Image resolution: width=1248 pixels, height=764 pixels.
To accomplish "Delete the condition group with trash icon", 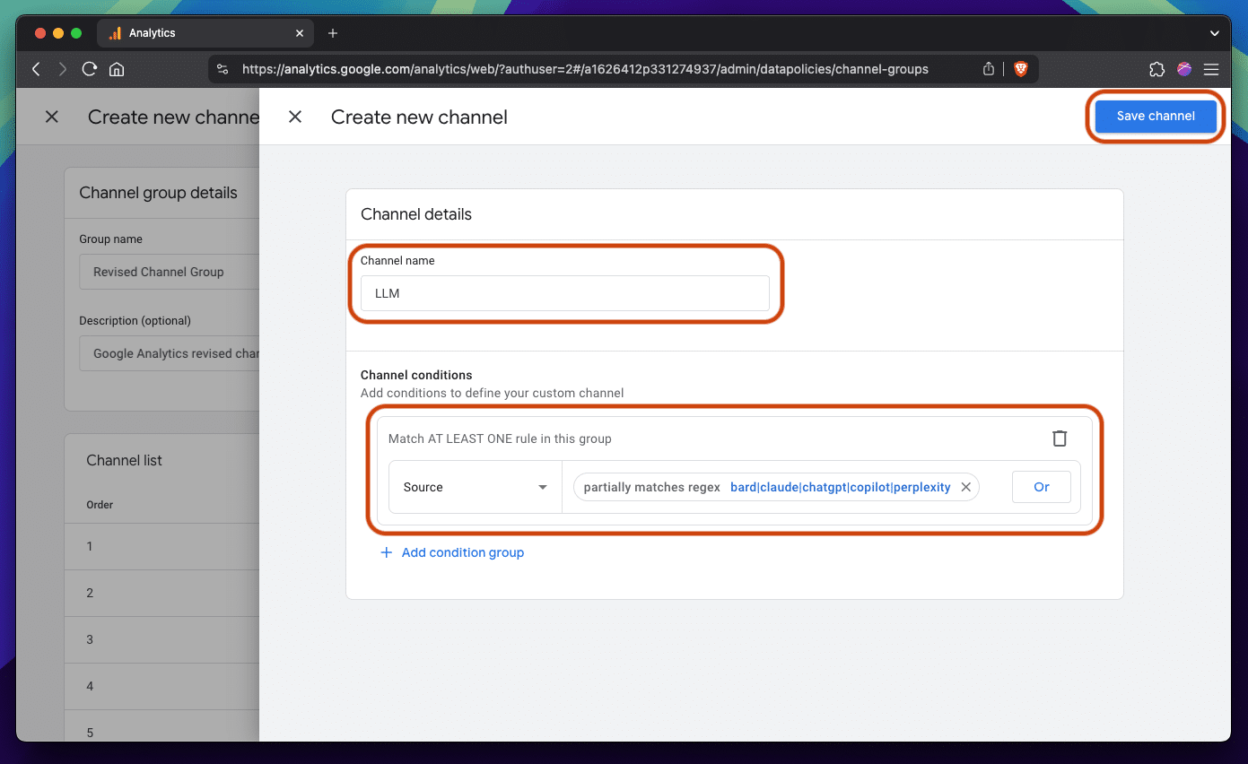I will pyautogui.click(x=1060, y=438).
